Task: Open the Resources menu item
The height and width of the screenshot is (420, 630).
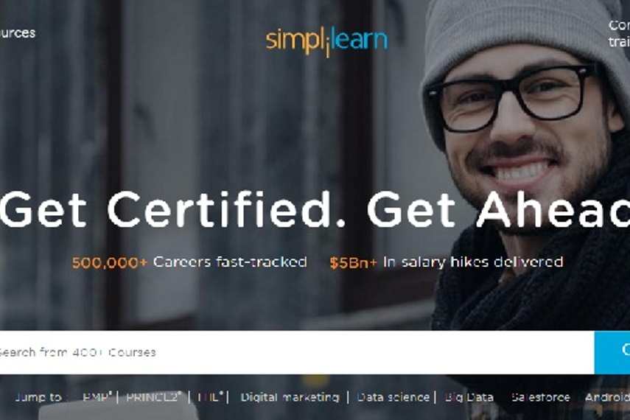Action: [17, 33]
